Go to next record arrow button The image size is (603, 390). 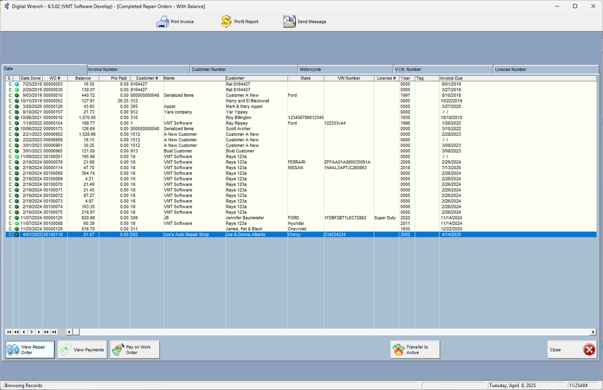coord(39,332)
